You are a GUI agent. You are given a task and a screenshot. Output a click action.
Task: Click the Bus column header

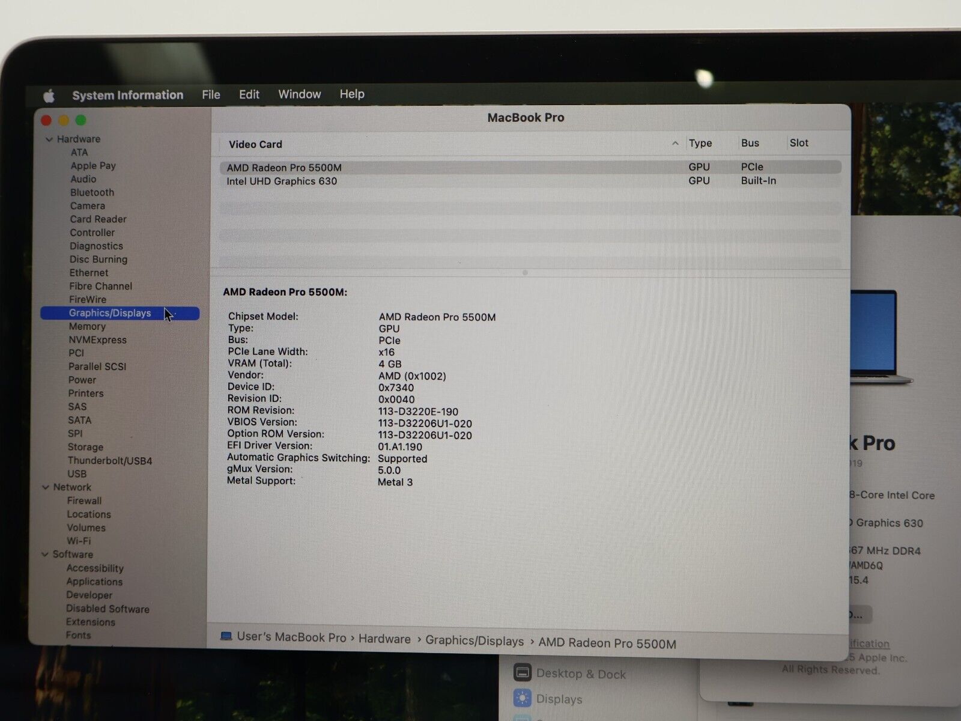[750, 143]
